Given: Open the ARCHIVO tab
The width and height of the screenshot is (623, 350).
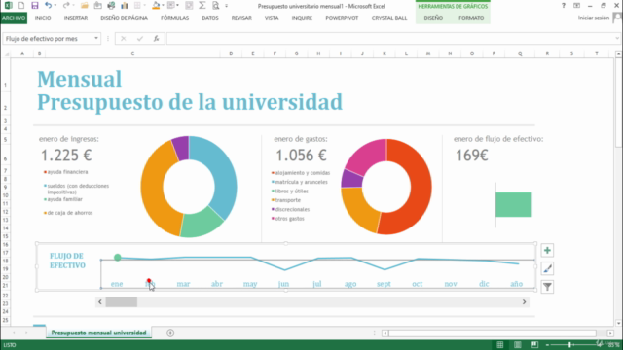Looking at the screenshot, I should [14, 17].
